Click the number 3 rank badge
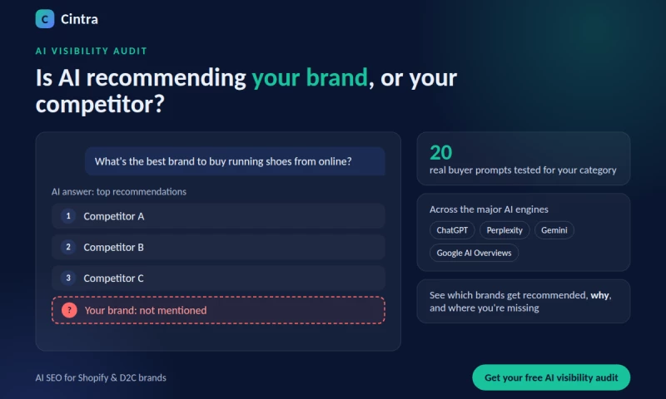 (68, 278)
